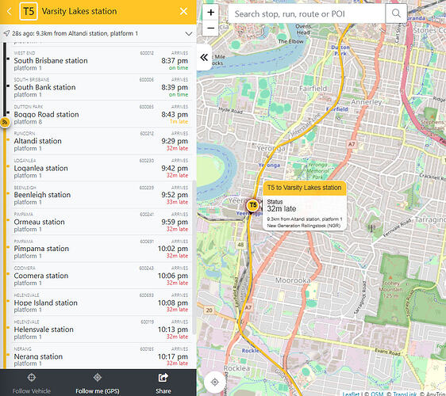The width and height of the screenshot is (446, 396).
Task: Click the Share button
Action: pyautogui.click(x=163, y=383)
